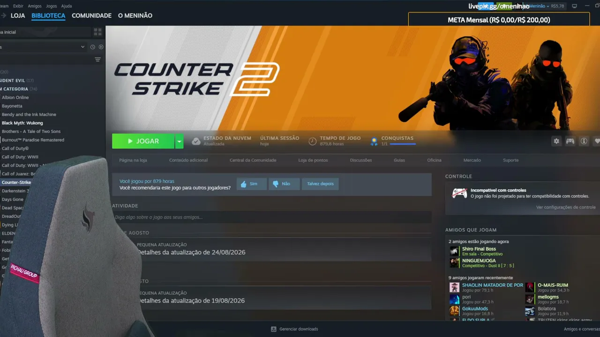Launch the game with JOGAR button
Image resolution: width=600 pixels, height=337 pixels.
tap(143, 141)
